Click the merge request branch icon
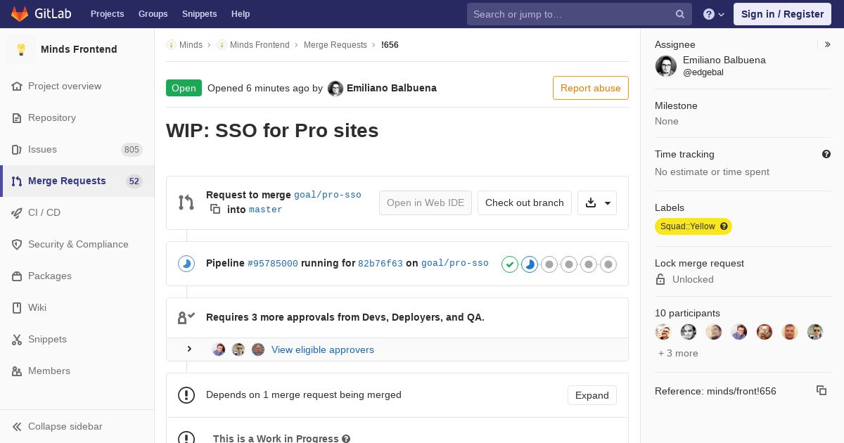 click(x=186, y=203)
